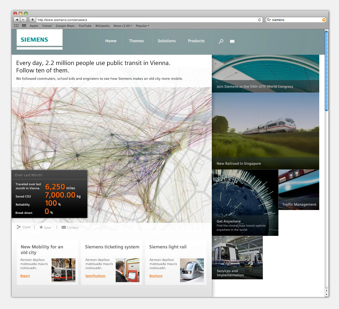Click the Reliability 100 % value
Image resolution: width=339 pixels, height=309 pixels.
[53, 203]
